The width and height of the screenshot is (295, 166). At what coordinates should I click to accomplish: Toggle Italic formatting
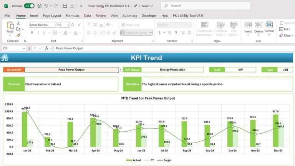click(x=38, y=33)
